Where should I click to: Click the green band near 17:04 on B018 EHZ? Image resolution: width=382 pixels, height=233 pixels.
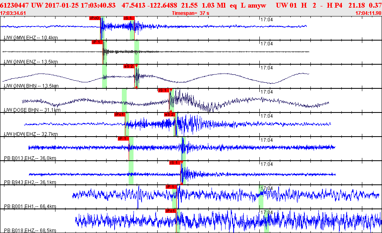(x=267, y=221)
